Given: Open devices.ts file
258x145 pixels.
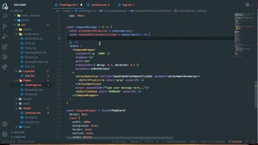Looking at the screenshot, I should (31, 118).
